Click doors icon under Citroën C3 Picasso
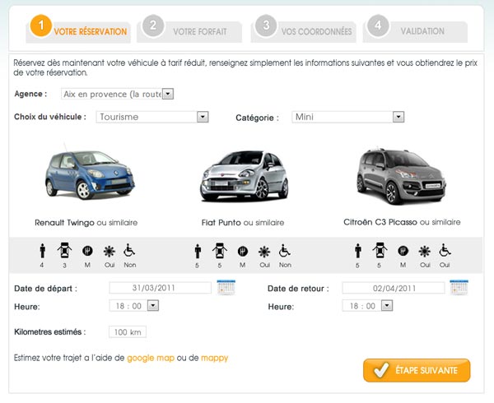 pyautogui.click(x=380, y=251)
